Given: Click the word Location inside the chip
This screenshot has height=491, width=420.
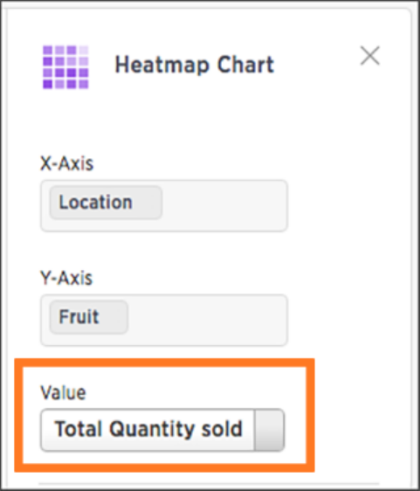Looking at the screenshot, I should (96, 203).
